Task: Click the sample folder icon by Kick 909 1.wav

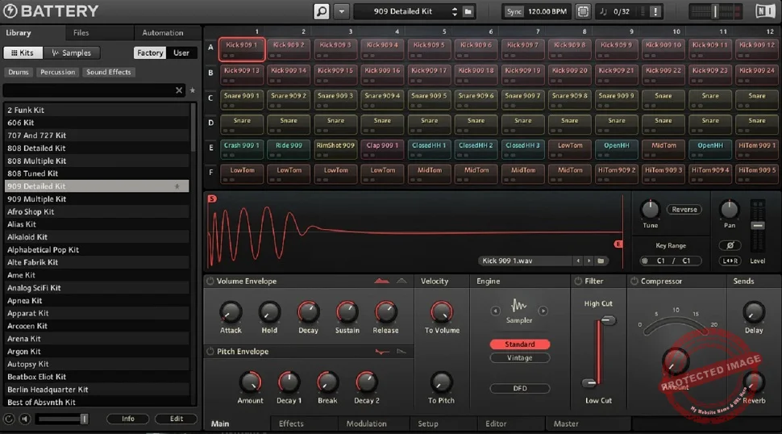Action: 601,261
